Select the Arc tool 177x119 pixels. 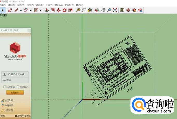pos(26,10)
